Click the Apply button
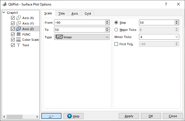 point(129,116)
